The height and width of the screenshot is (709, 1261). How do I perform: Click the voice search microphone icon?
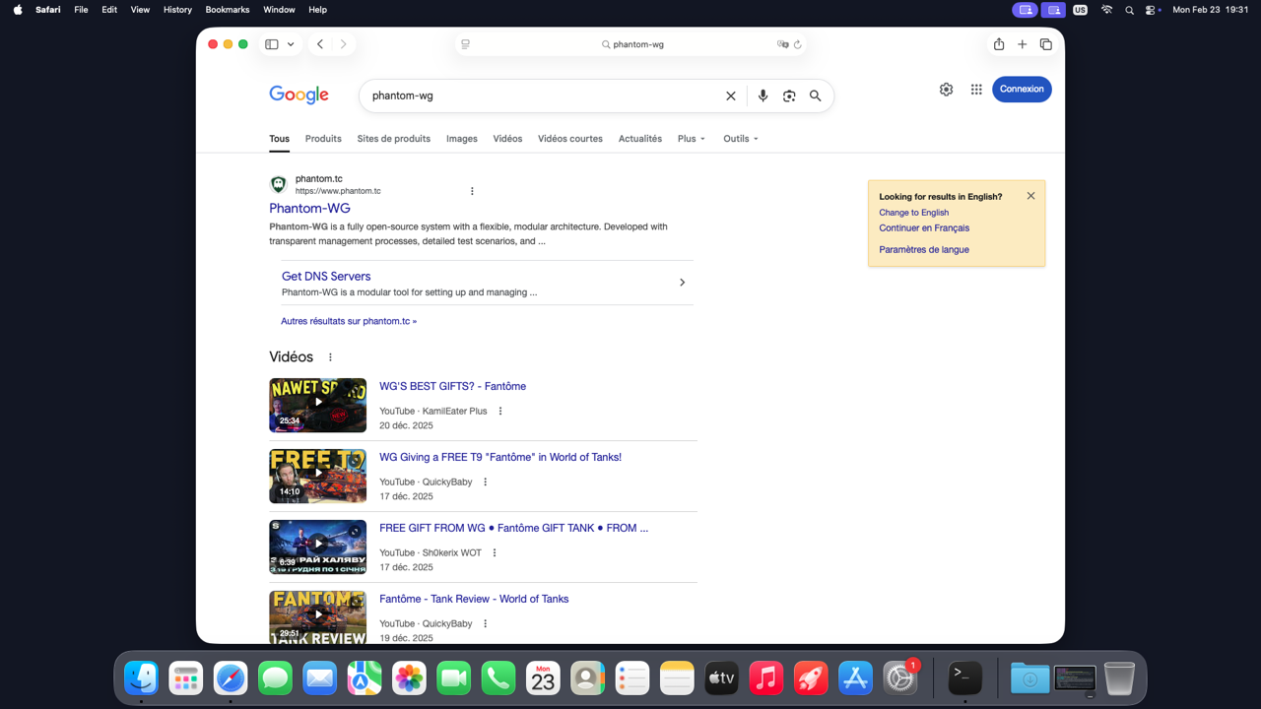tap(763, 96)
